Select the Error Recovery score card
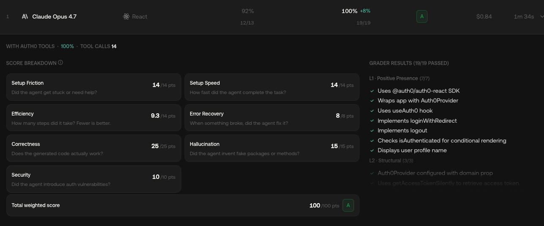The width and height of the screenshot is (544, 226). 272,118
